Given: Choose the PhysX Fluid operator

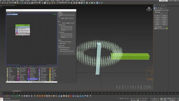Looking at the screenshot, I should click(x=32, y=81).
